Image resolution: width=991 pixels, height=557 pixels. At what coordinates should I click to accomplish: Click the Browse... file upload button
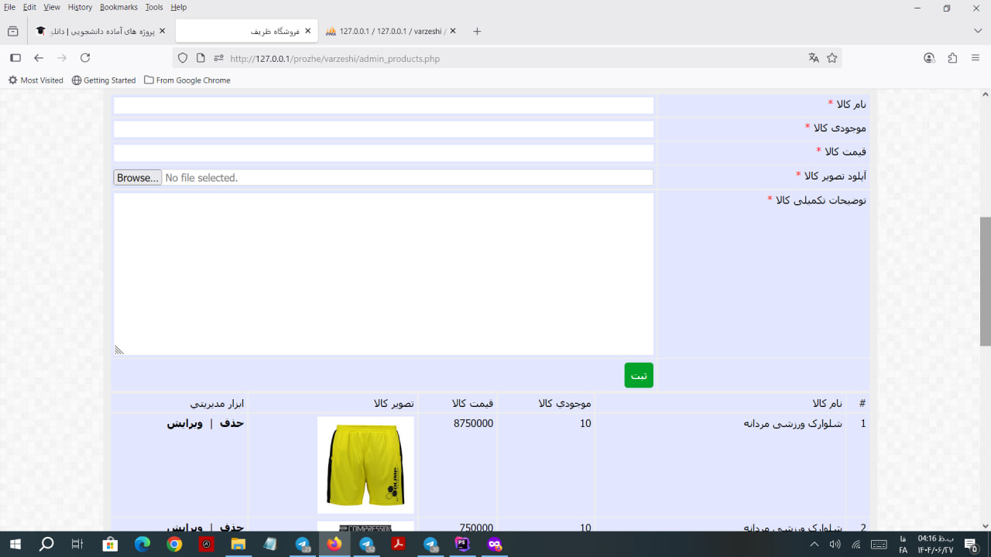[138, 178]
